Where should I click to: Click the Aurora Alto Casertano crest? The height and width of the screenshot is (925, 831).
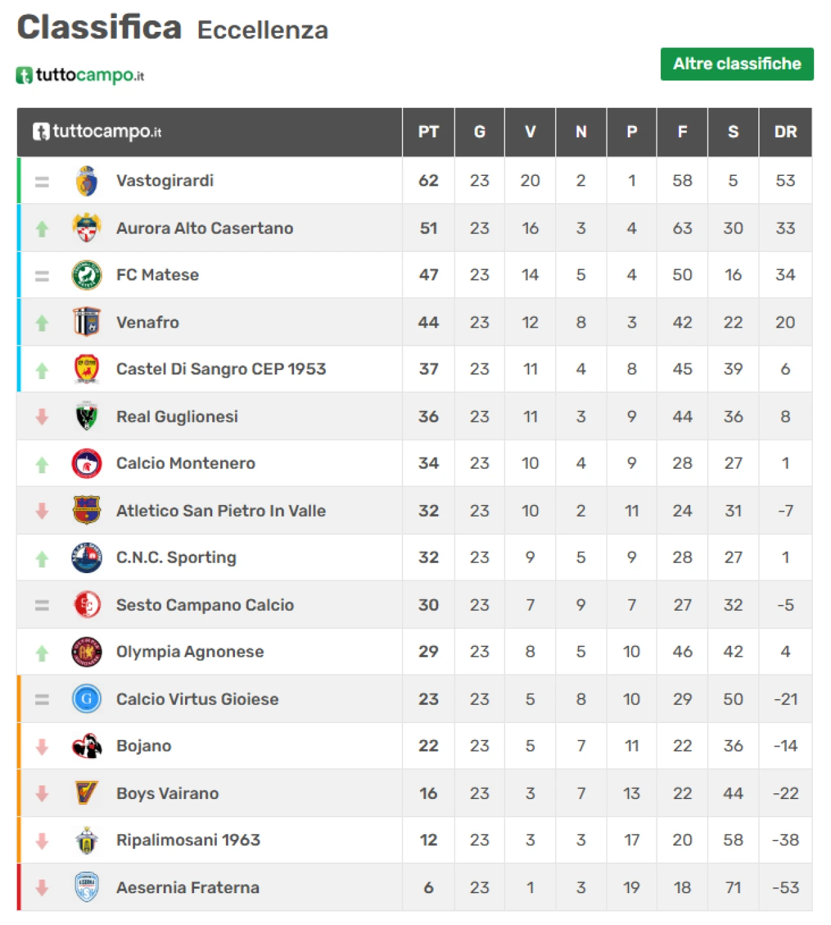86,228
